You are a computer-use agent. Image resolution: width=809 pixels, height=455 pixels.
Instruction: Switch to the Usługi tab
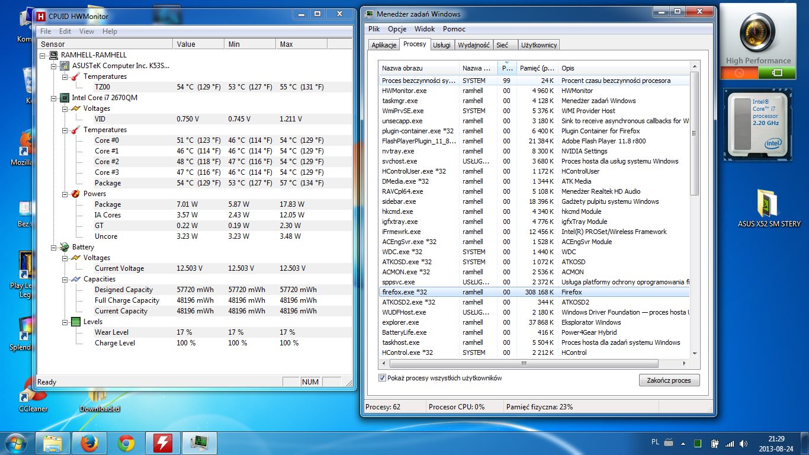(x=441, y=45)
